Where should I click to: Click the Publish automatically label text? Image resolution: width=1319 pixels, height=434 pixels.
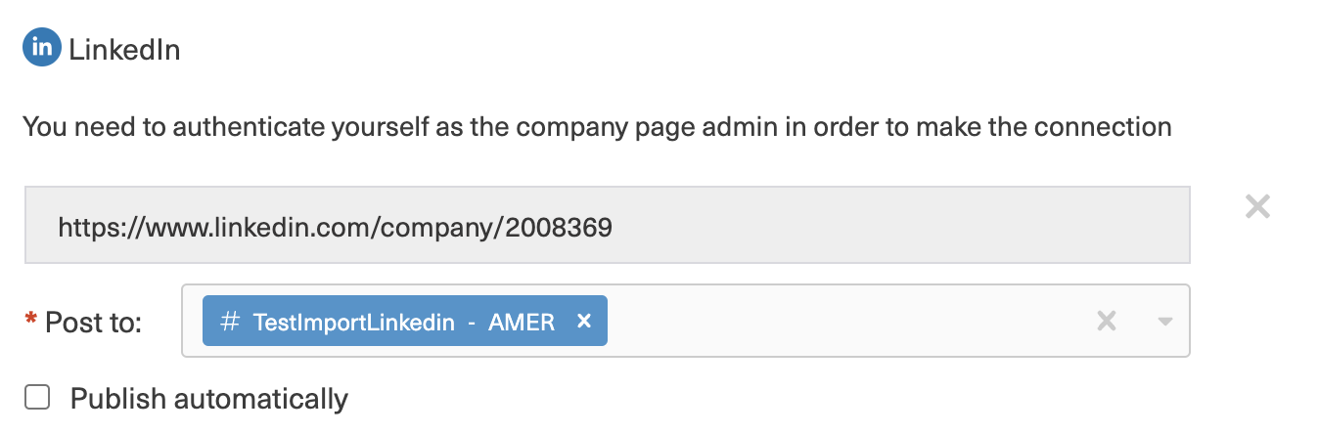click(209, 399)
